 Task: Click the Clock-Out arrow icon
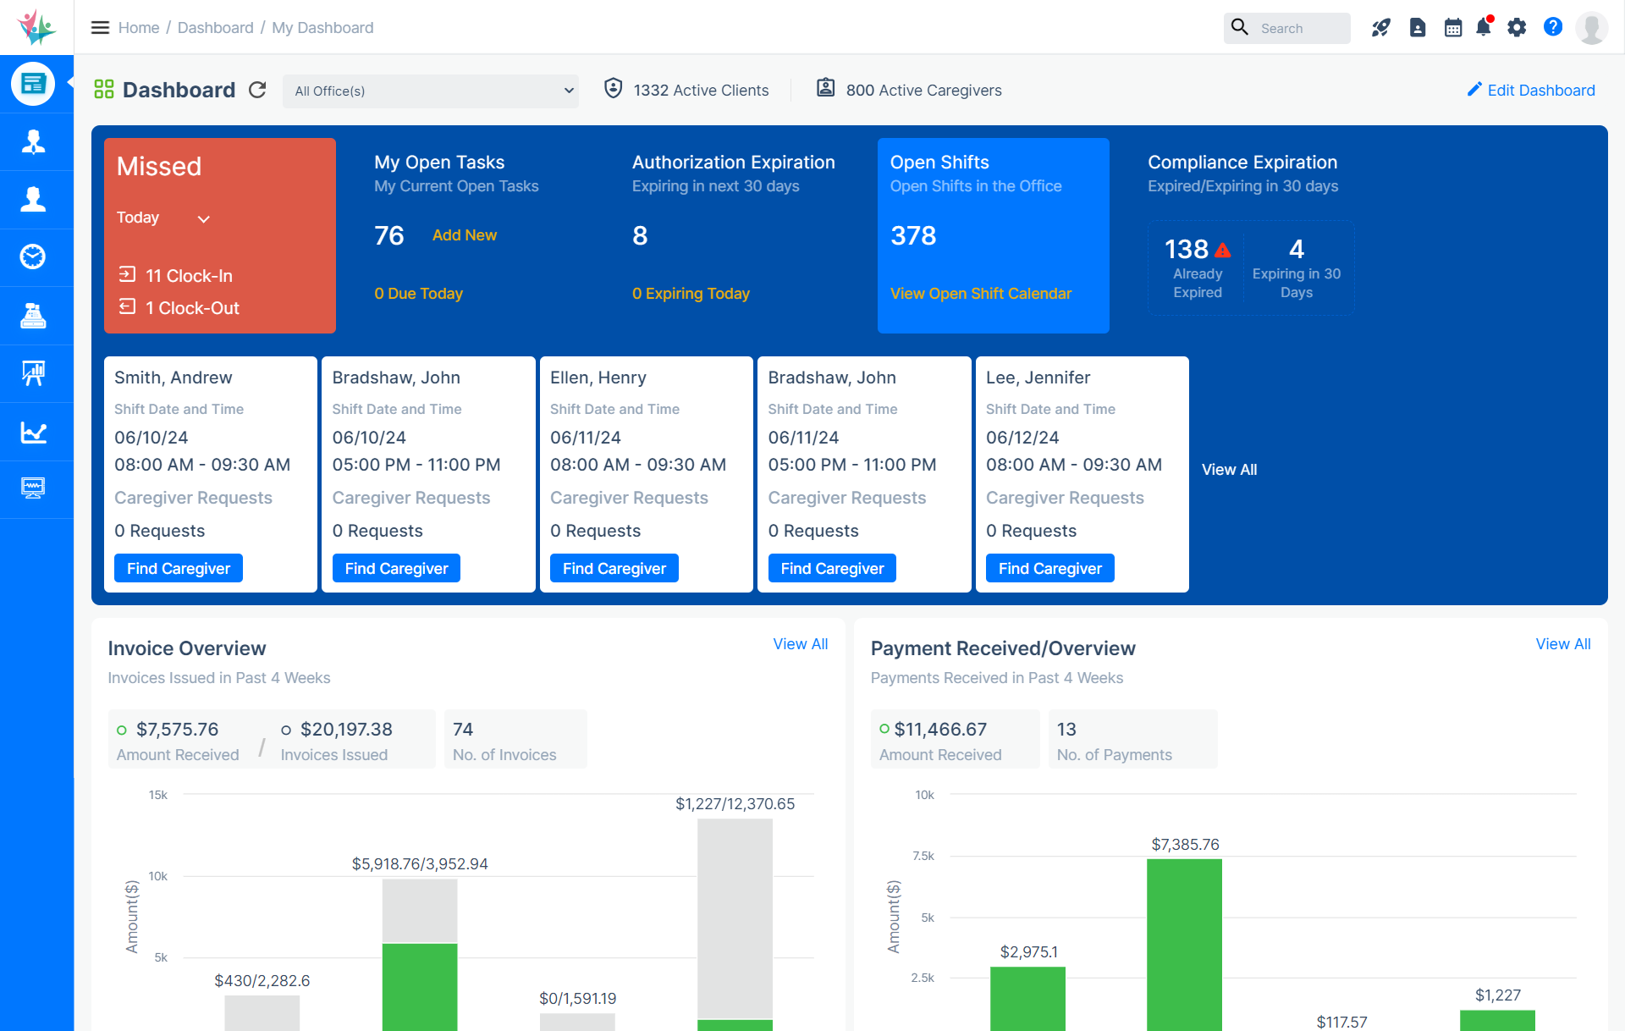pos(127,306)
